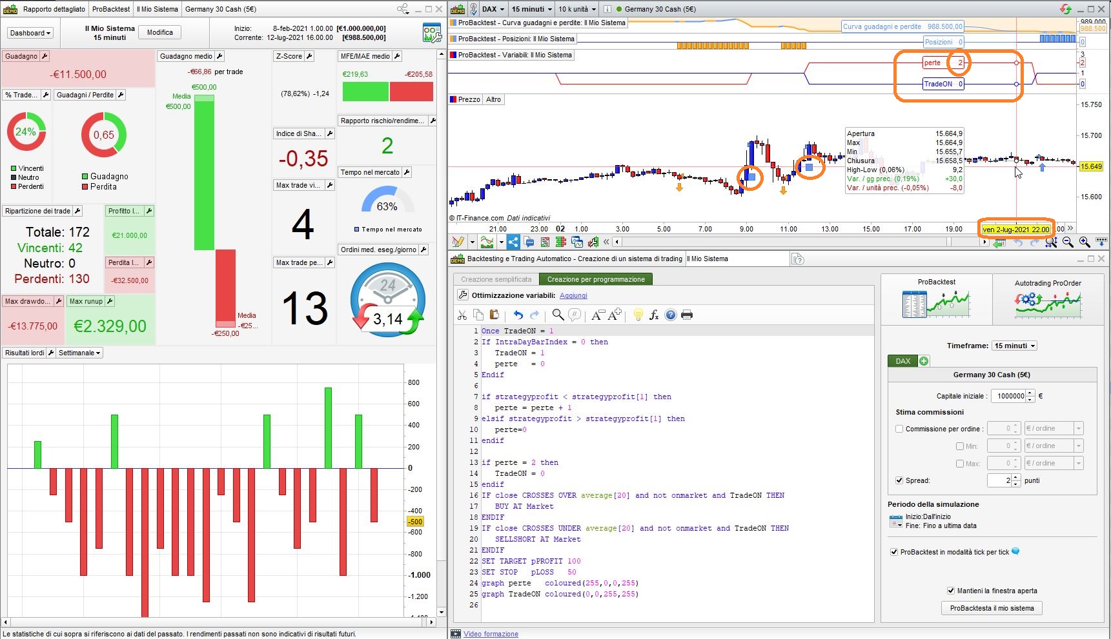Image resolution: width=1111 pixels, height=639 pixels.
Task: Select the Autotrading ProOrder tab
Action: pyautogui.click(x=1048, y=300)
